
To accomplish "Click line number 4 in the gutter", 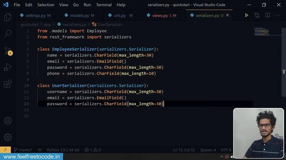I will pos(27,49).
